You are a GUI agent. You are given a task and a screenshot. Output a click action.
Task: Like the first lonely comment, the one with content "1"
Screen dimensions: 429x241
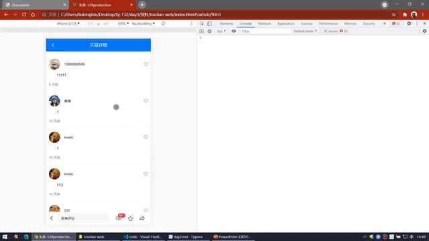coord(145,137)
